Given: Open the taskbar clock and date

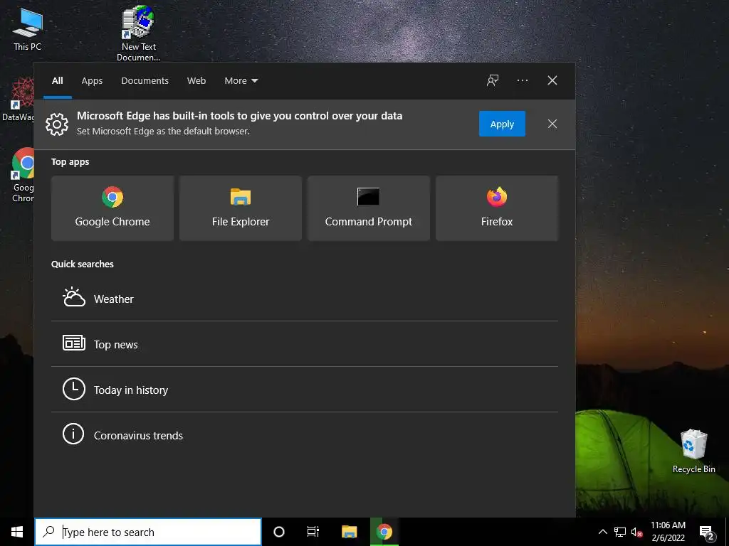Looking at the screenshot, I should [x=668, y=532].
